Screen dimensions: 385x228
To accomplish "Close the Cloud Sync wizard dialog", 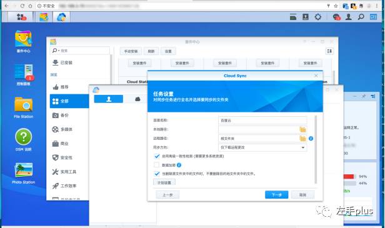I will (316, 76).
